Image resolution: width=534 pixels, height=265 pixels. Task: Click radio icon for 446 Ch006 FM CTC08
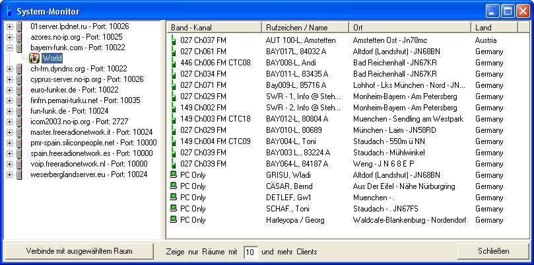coord(173,63)
